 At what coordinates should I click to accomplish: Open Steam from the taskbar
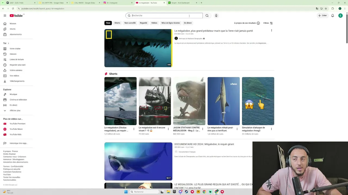pos(186,192)
